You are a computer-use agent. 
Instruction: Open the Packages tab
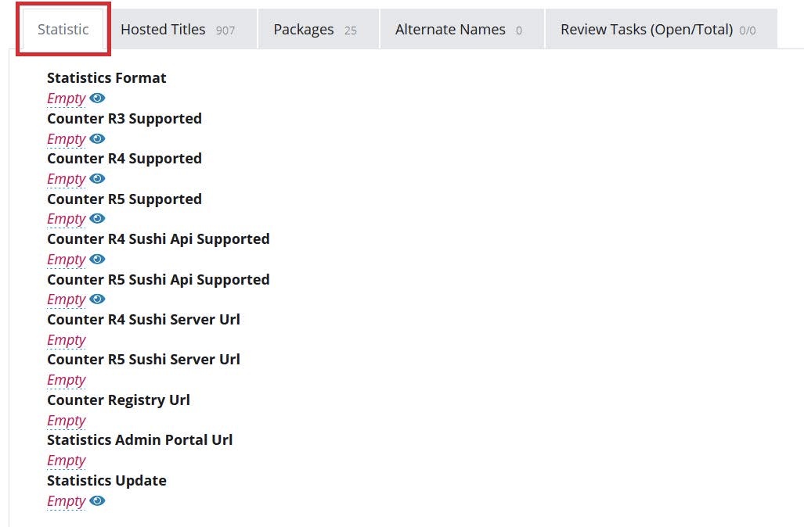coord(315,30)
